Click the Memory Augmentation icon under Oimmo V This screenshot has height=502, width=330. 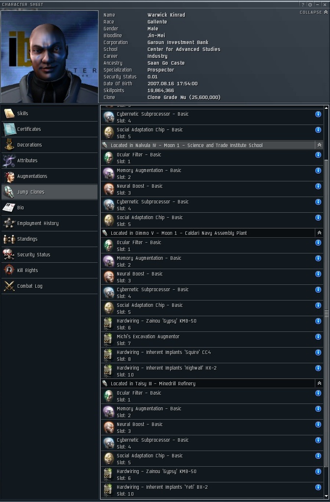109,261
